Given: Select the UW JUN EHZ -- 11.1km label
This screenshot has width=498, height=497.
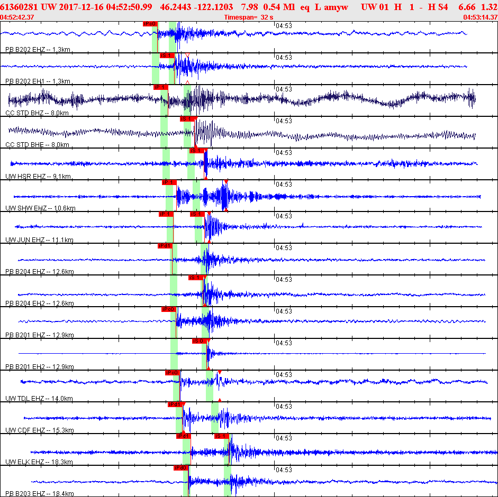Looking at the screenshot, I should (x=39, y=240).
